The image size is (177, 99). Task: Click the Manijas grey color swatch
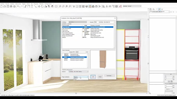pos(83,37)
